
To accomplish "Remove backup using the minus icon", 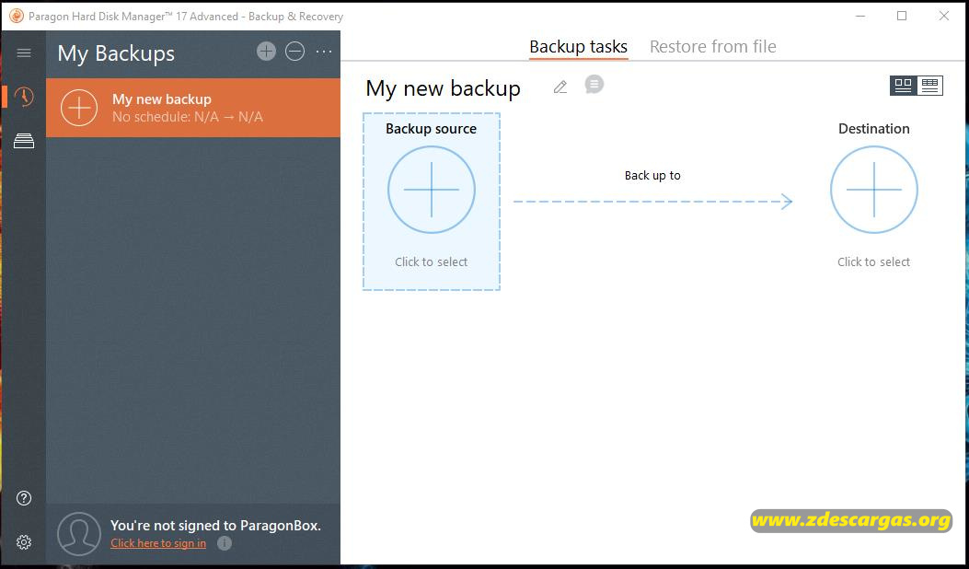I will 294,52.
